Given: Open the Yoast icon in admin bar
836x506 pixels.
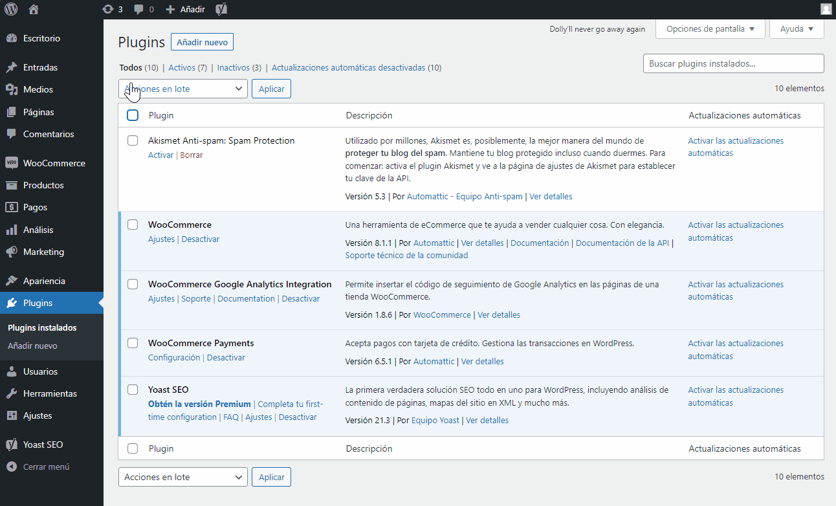Looking at the screenshot, I should tap(221, 10).
